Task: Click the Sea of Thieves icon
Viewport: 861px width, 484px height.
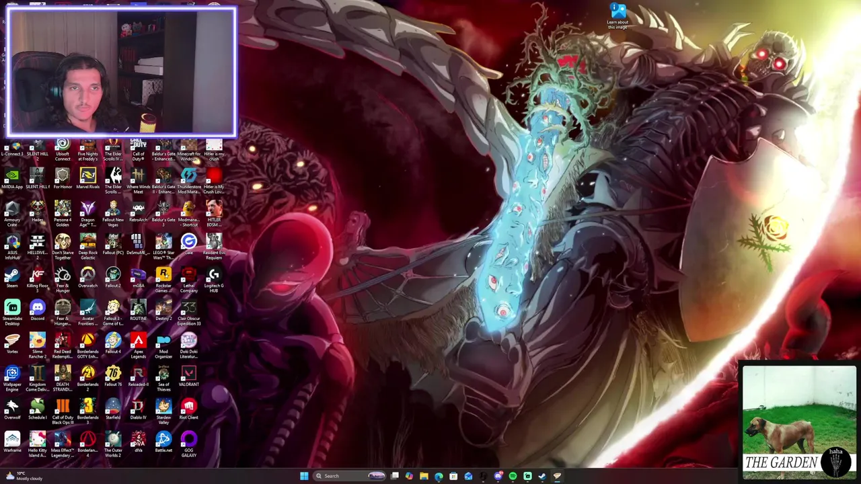Action: pos(163,379)
